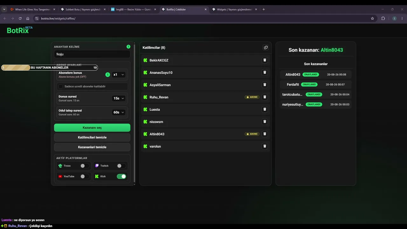407x229 pixels.
Task: Delete participant Luesta with trash icon
Action: [x=265, y=109]
